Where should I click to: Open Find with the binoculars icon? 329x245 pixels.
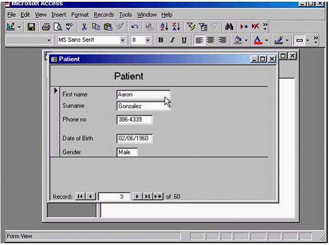229,27
